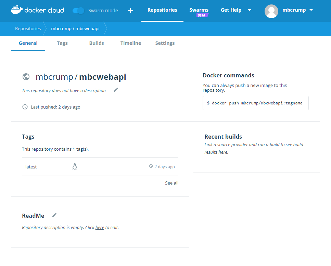The height and width of the screenshot is (266, 331).
Task: Click the docker push command box
Action: point(255,103)
